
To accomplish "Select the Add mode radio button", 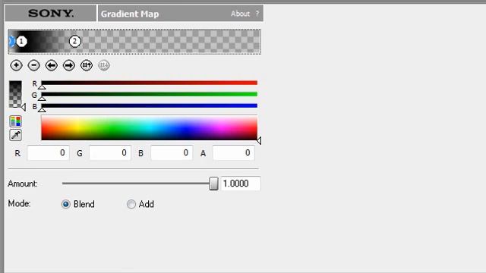I will [x=131, y=204].
